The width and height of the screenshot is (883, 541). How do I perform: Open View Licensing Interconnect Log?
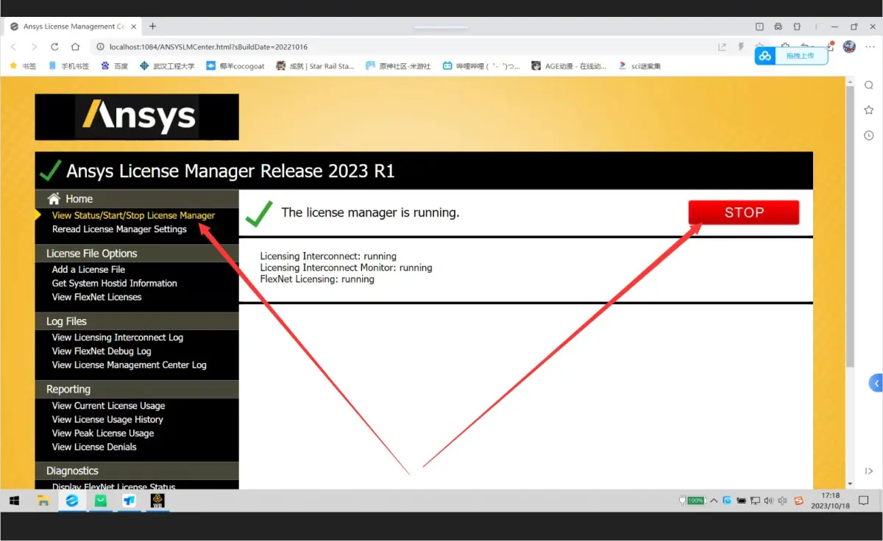[117, 337]
